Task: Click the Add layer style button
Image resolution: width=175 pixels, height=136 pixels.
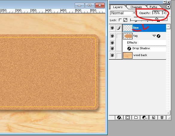Action: point(119,118)
